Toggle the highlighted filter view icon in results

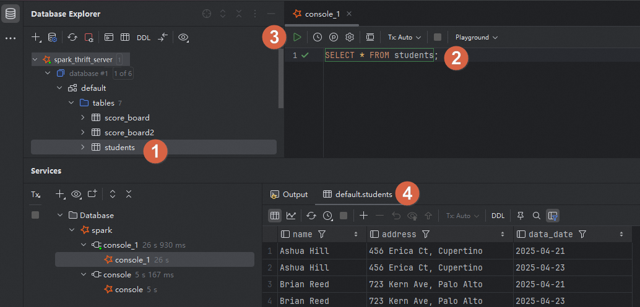[553, 216]
